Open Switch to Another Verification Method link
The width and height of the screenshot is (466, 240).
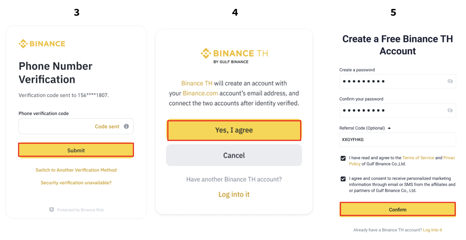click(76, 170)
